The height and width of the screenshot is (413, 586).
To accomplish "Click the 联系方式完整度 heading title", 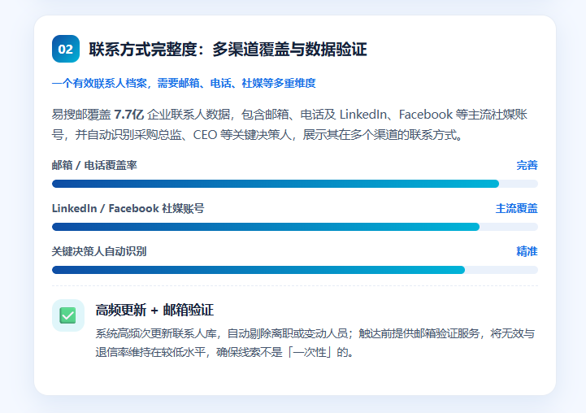I will (228, 50).
